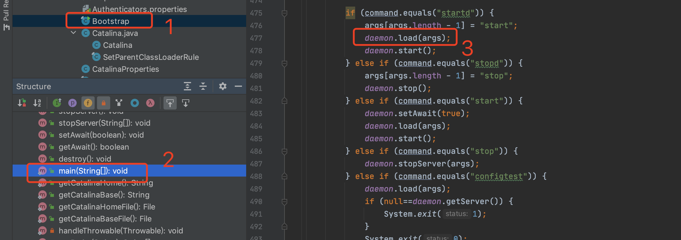Select handleThrowable(Throwable) method

(x=121, y=231)
